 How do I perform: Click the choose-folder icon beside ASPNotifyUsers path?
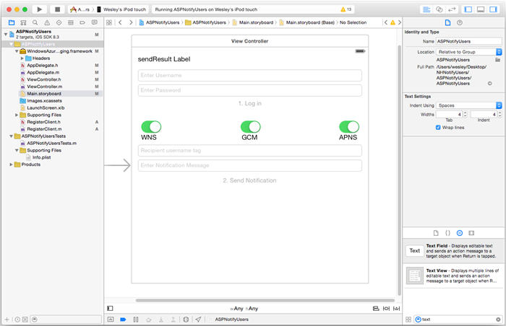click(497, 60)
